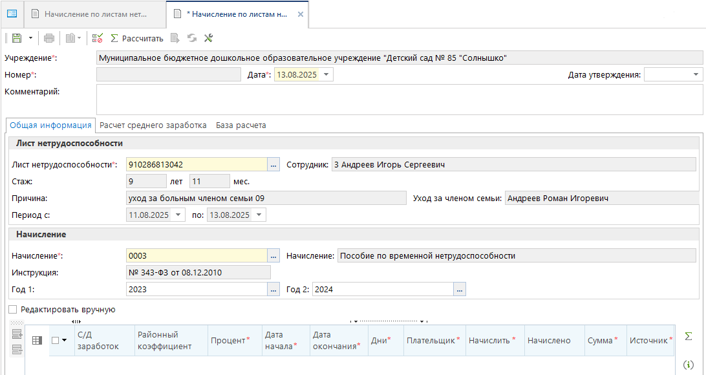Viewport: 706px width, 375px height.
Task: Open the 'Дата' date picker dropdown
Action: click(327, 75)
